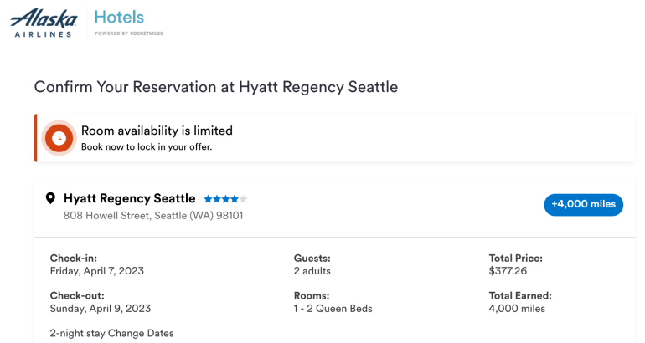Click the Hyatt Regency Seattle hotel name
The width and height of the screenshot is (645, 343).
[129, 198]
